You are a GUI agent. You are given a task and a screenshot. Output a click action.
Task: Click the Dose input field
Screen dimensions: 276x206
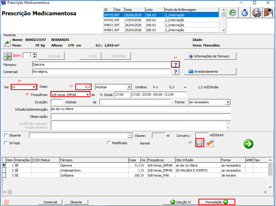coord(83,87)
